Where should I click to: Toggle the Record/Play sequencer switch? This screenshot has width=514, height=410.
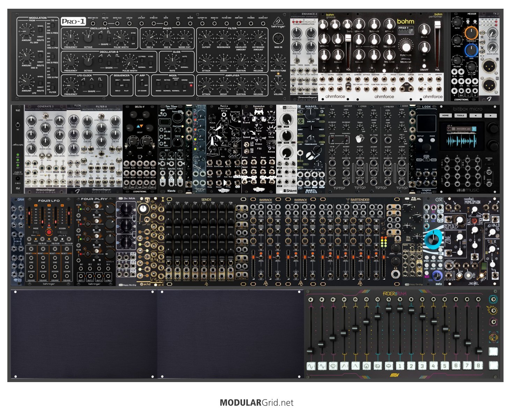(126, 85)
